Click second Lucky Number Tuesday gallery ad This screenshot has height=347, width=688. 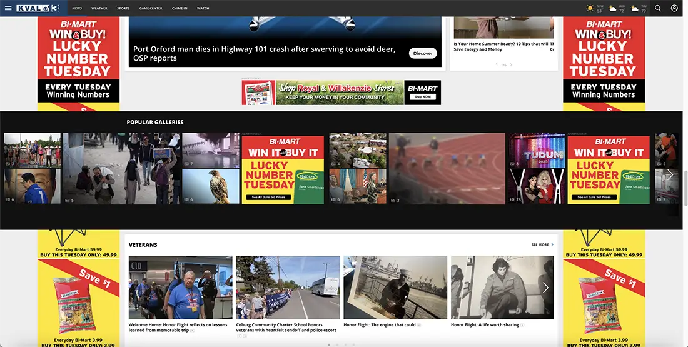608,170
